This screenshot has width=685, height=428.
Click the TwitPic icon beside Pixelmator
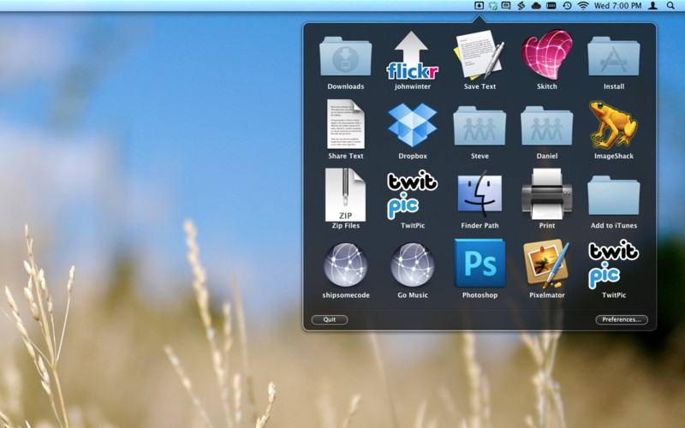point(613,264)
